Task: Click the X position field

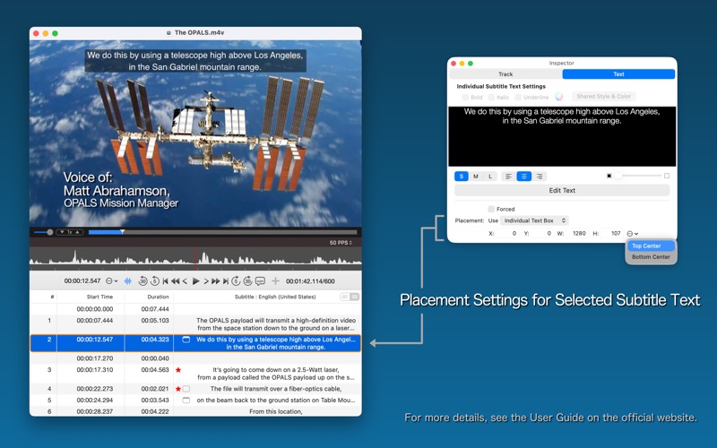Action: 506,234
